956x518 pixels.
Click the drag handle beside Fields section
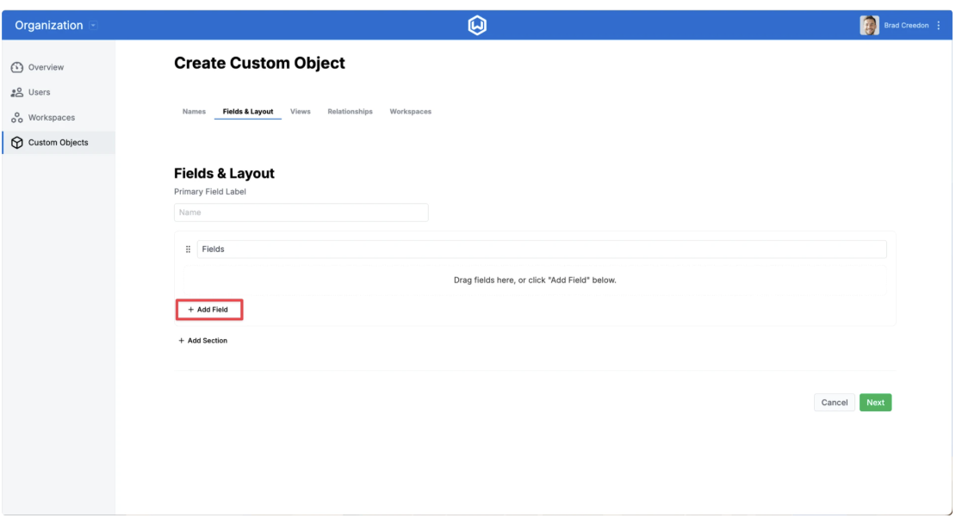coord(188,250)
